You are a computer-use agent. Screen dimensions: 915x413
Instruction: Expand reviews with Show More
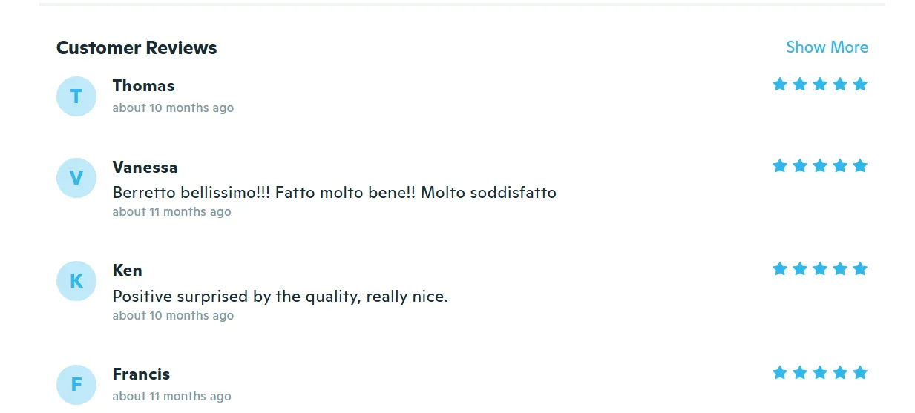click(x=827, y=47)
